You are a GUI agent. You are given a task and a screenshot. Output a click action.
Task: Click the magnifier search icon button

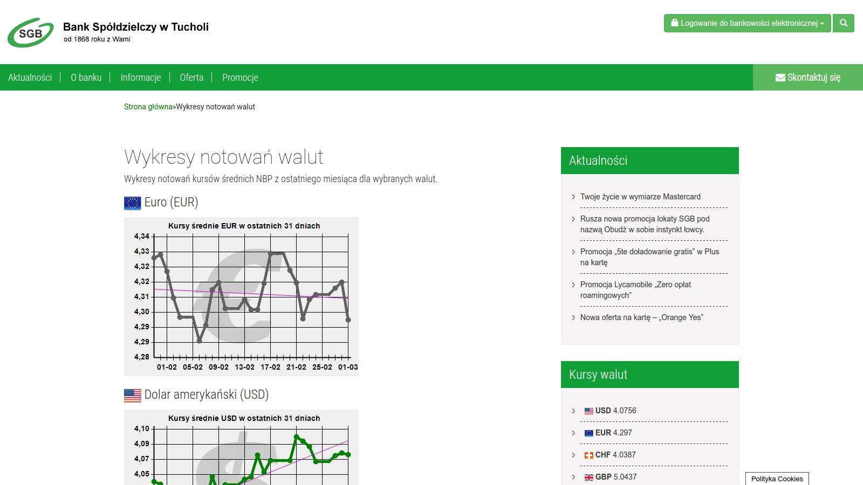[x=843, y=23]
